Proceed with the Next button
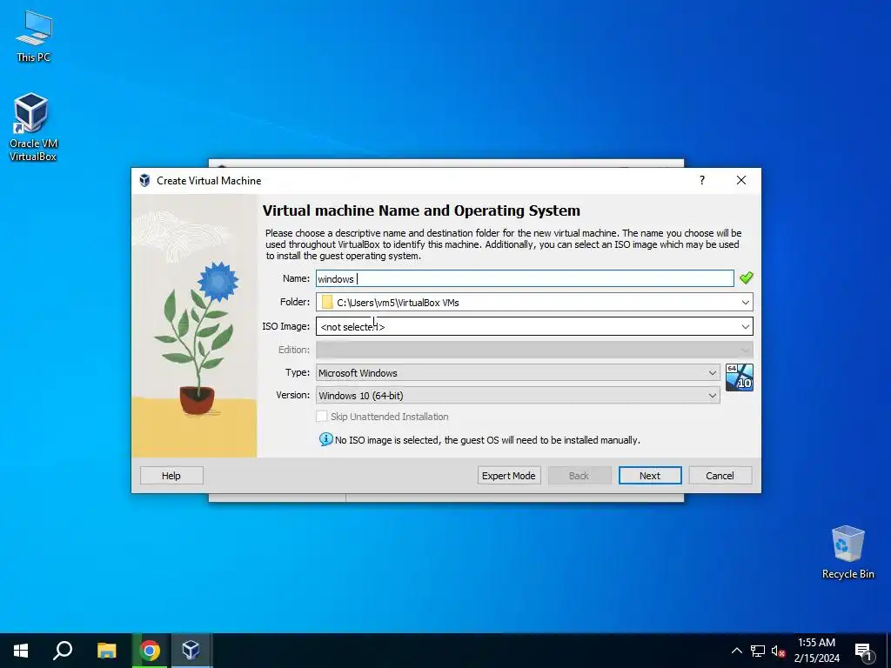This screenshot has height=668, width=891. [649, 476]
